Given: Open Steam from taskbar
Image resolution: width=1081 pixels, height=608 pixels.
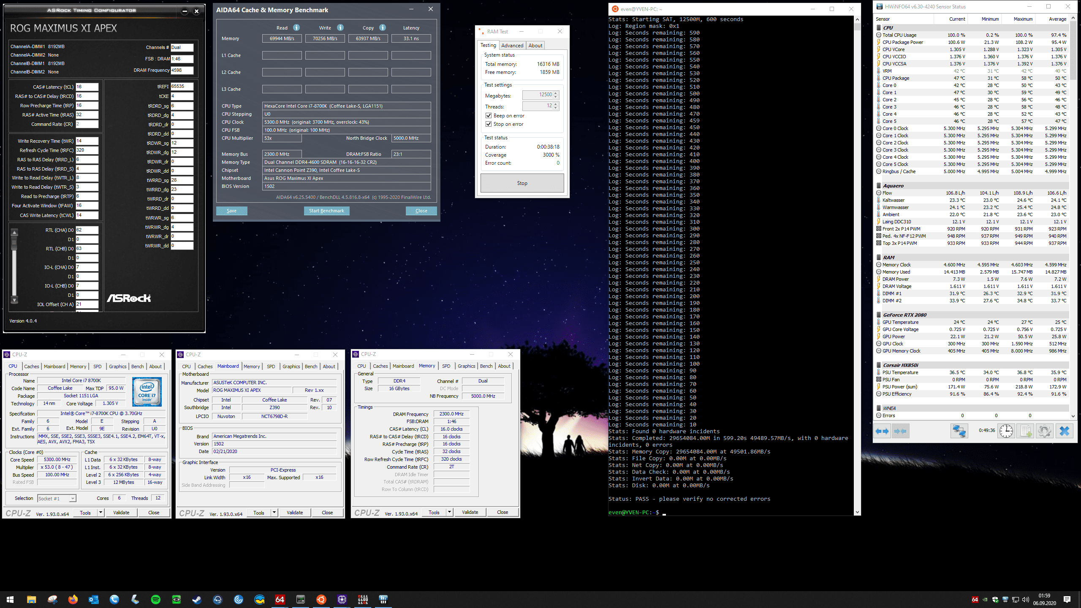Looking at the screenshot, I should pyautogui.click(x=197, y=600).
